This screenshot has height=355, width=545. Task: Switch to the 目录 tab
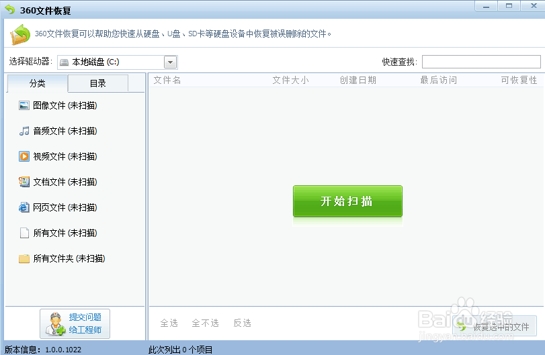[98, 83]
